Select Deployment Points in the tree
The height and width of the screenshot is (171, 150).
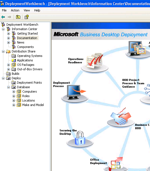[29, 83]
